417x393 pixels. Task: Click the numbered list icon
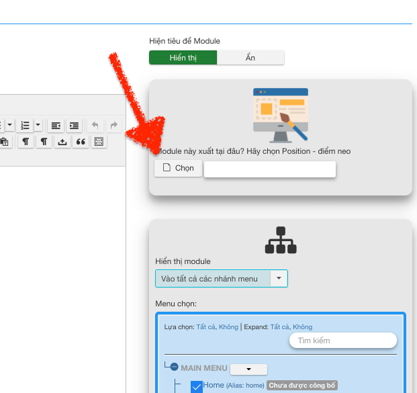tap(25, 126)
